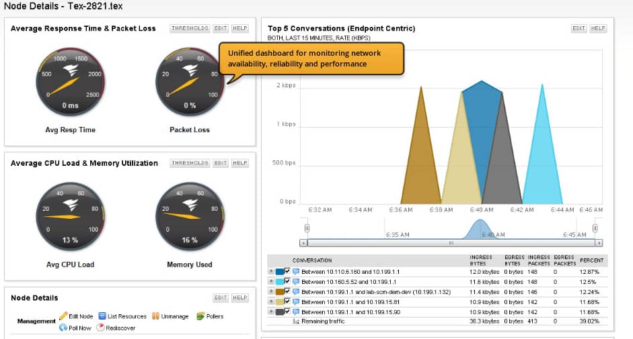Image resolution: width=633 pixels, height=339 pixels.
Task: Click the Remaining traffic chart icon
Action: pyautogui.click(x=296, y=322)
